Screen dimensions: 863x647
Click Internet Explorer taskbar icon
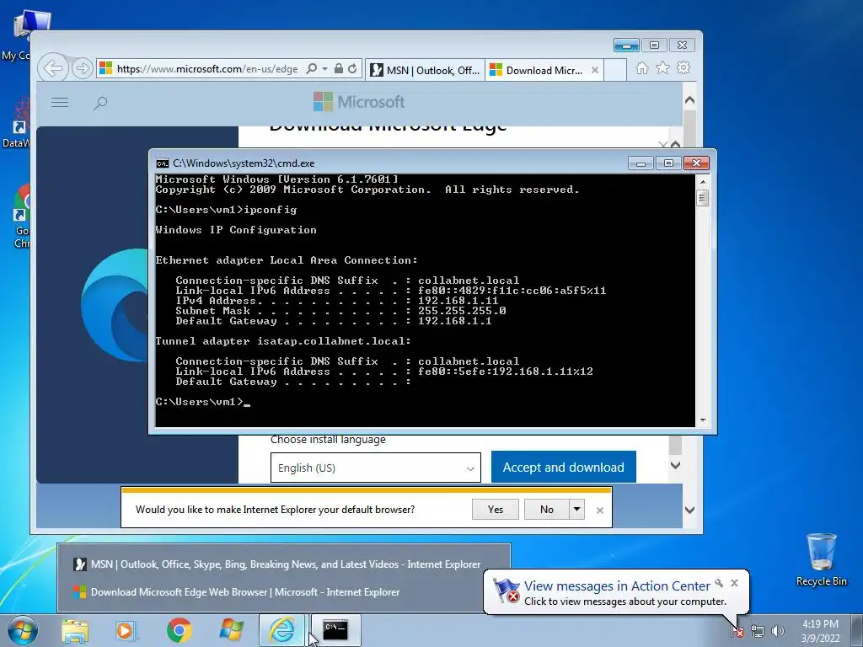coord(281,630)
